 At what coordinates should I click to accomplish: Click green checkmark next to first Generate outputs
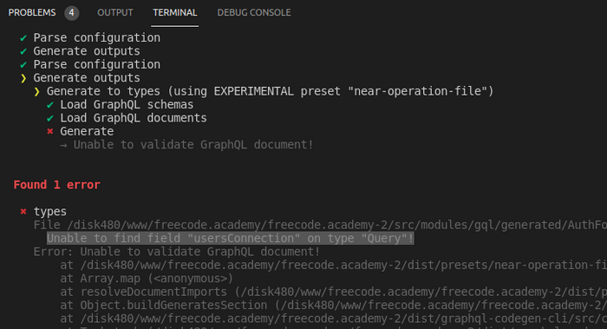23,51
